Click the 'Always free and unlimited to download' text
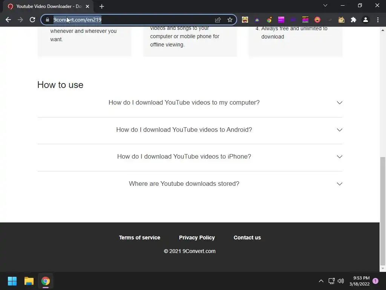386x290 pixels. [x=294, y=32]
